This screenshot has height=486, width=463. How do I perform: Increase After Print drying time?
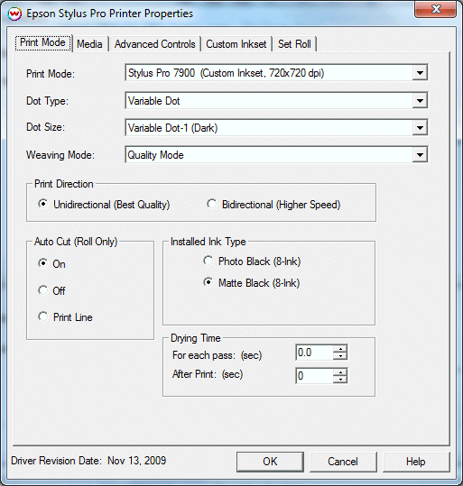[x=340, y=371]
